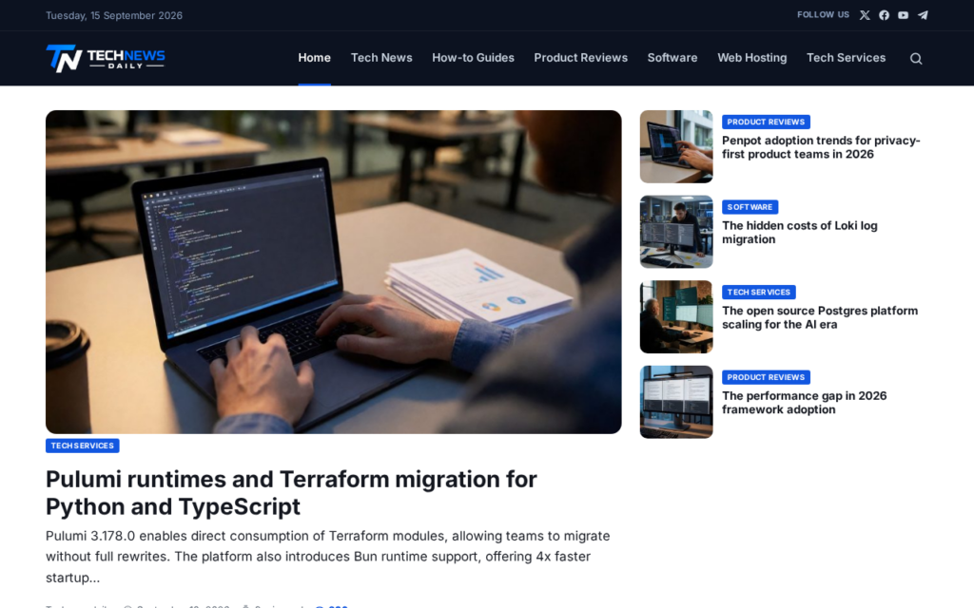974x608 pixels.
Task: Click the FOLLOW US label
Action: pos(823,15)
